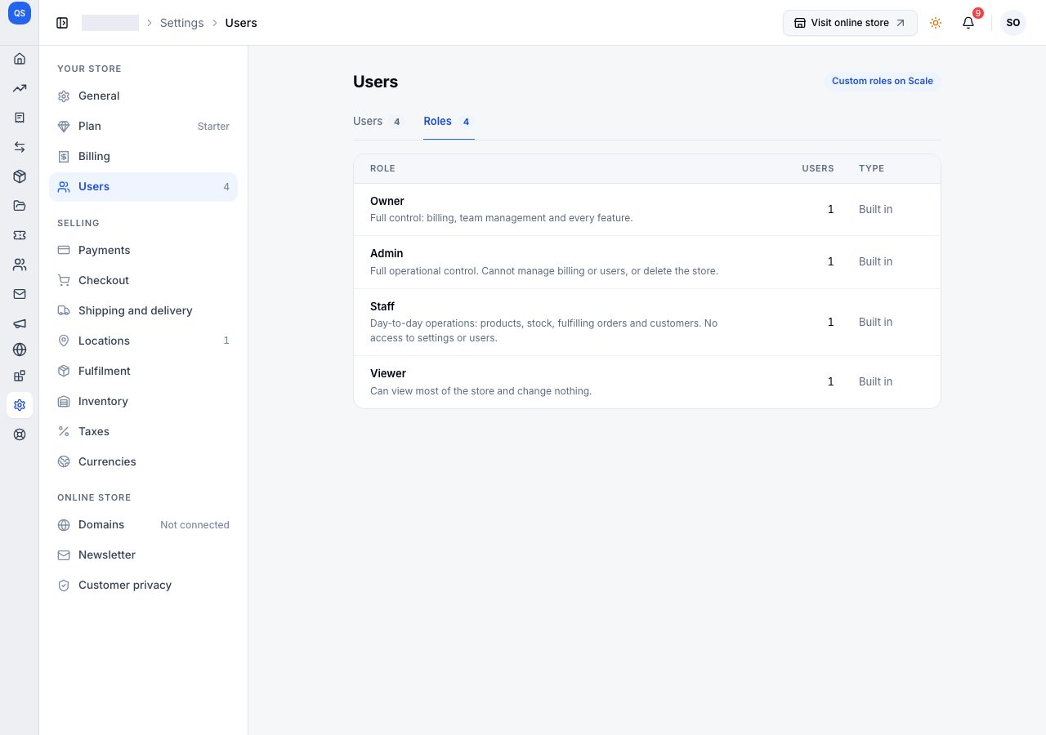Open the products box icon in rail

[20, 176]
